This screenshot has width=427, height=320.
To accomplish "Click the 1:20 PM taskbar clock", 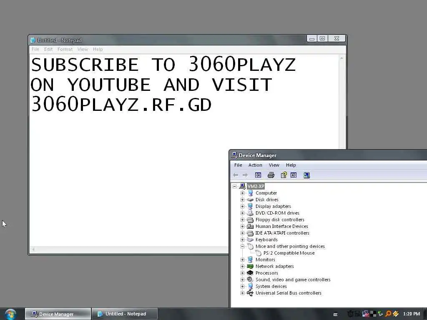I will click(411, 314).
